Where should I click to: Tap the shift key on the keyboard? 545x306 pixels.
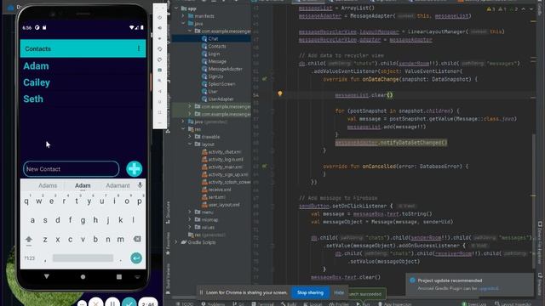click(x=29, y=239)
